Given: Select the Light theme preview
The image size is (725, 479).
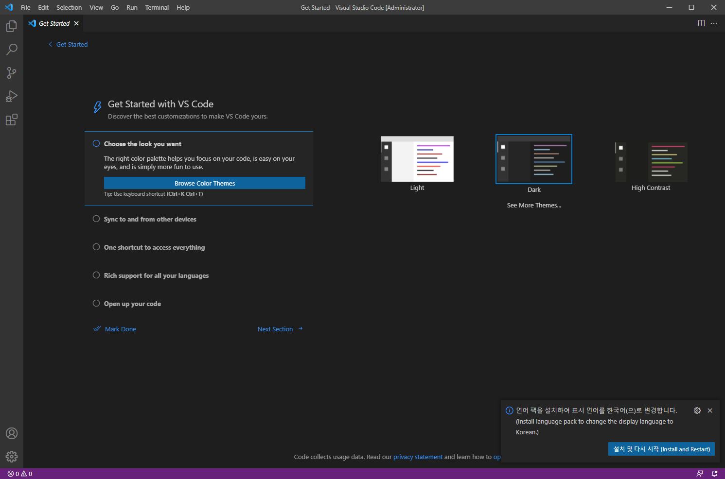Looking at the screenshot, I should (417, 159).
